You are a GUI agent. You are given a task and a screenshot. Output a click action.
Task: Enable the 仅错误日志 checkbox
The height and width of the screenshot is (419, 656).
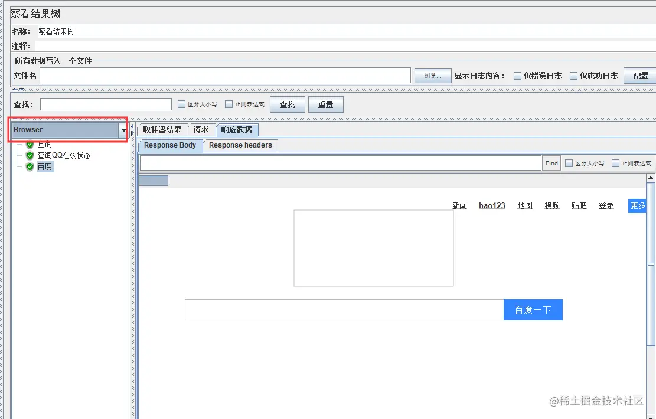517,75
